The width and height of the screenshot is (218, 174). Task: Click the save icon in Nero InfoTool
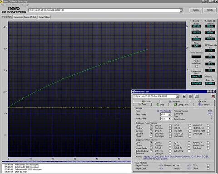pyautogui.click(x=184, y=96)
